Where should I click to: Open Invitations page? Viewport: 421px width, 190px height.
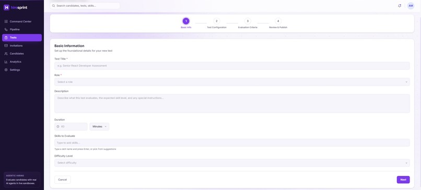pos(22,45)
